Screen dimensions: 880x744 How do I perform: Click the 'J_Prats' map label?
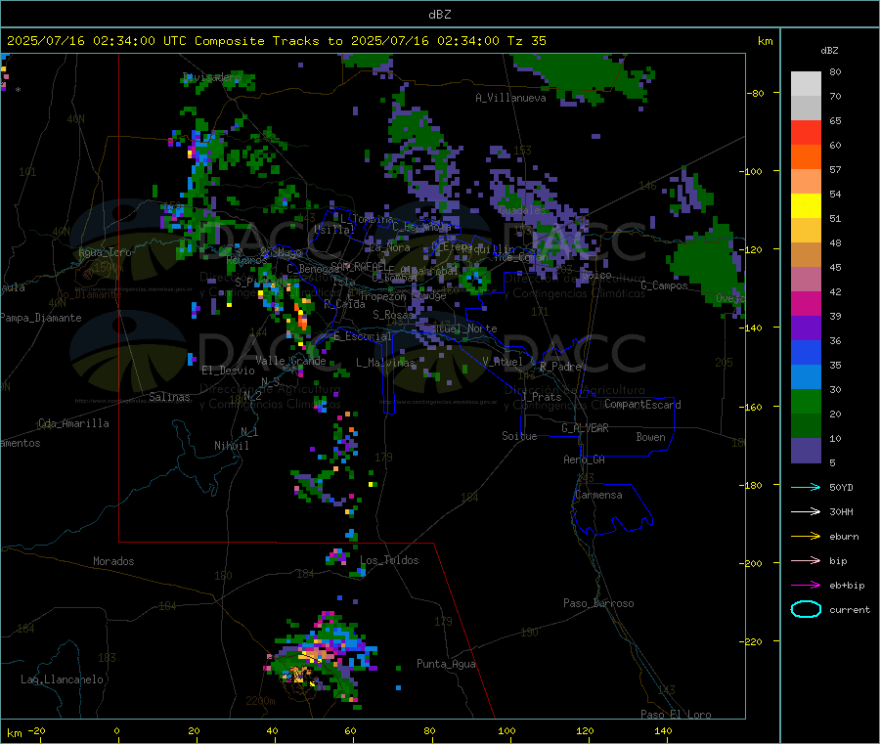tap(542, 397)
